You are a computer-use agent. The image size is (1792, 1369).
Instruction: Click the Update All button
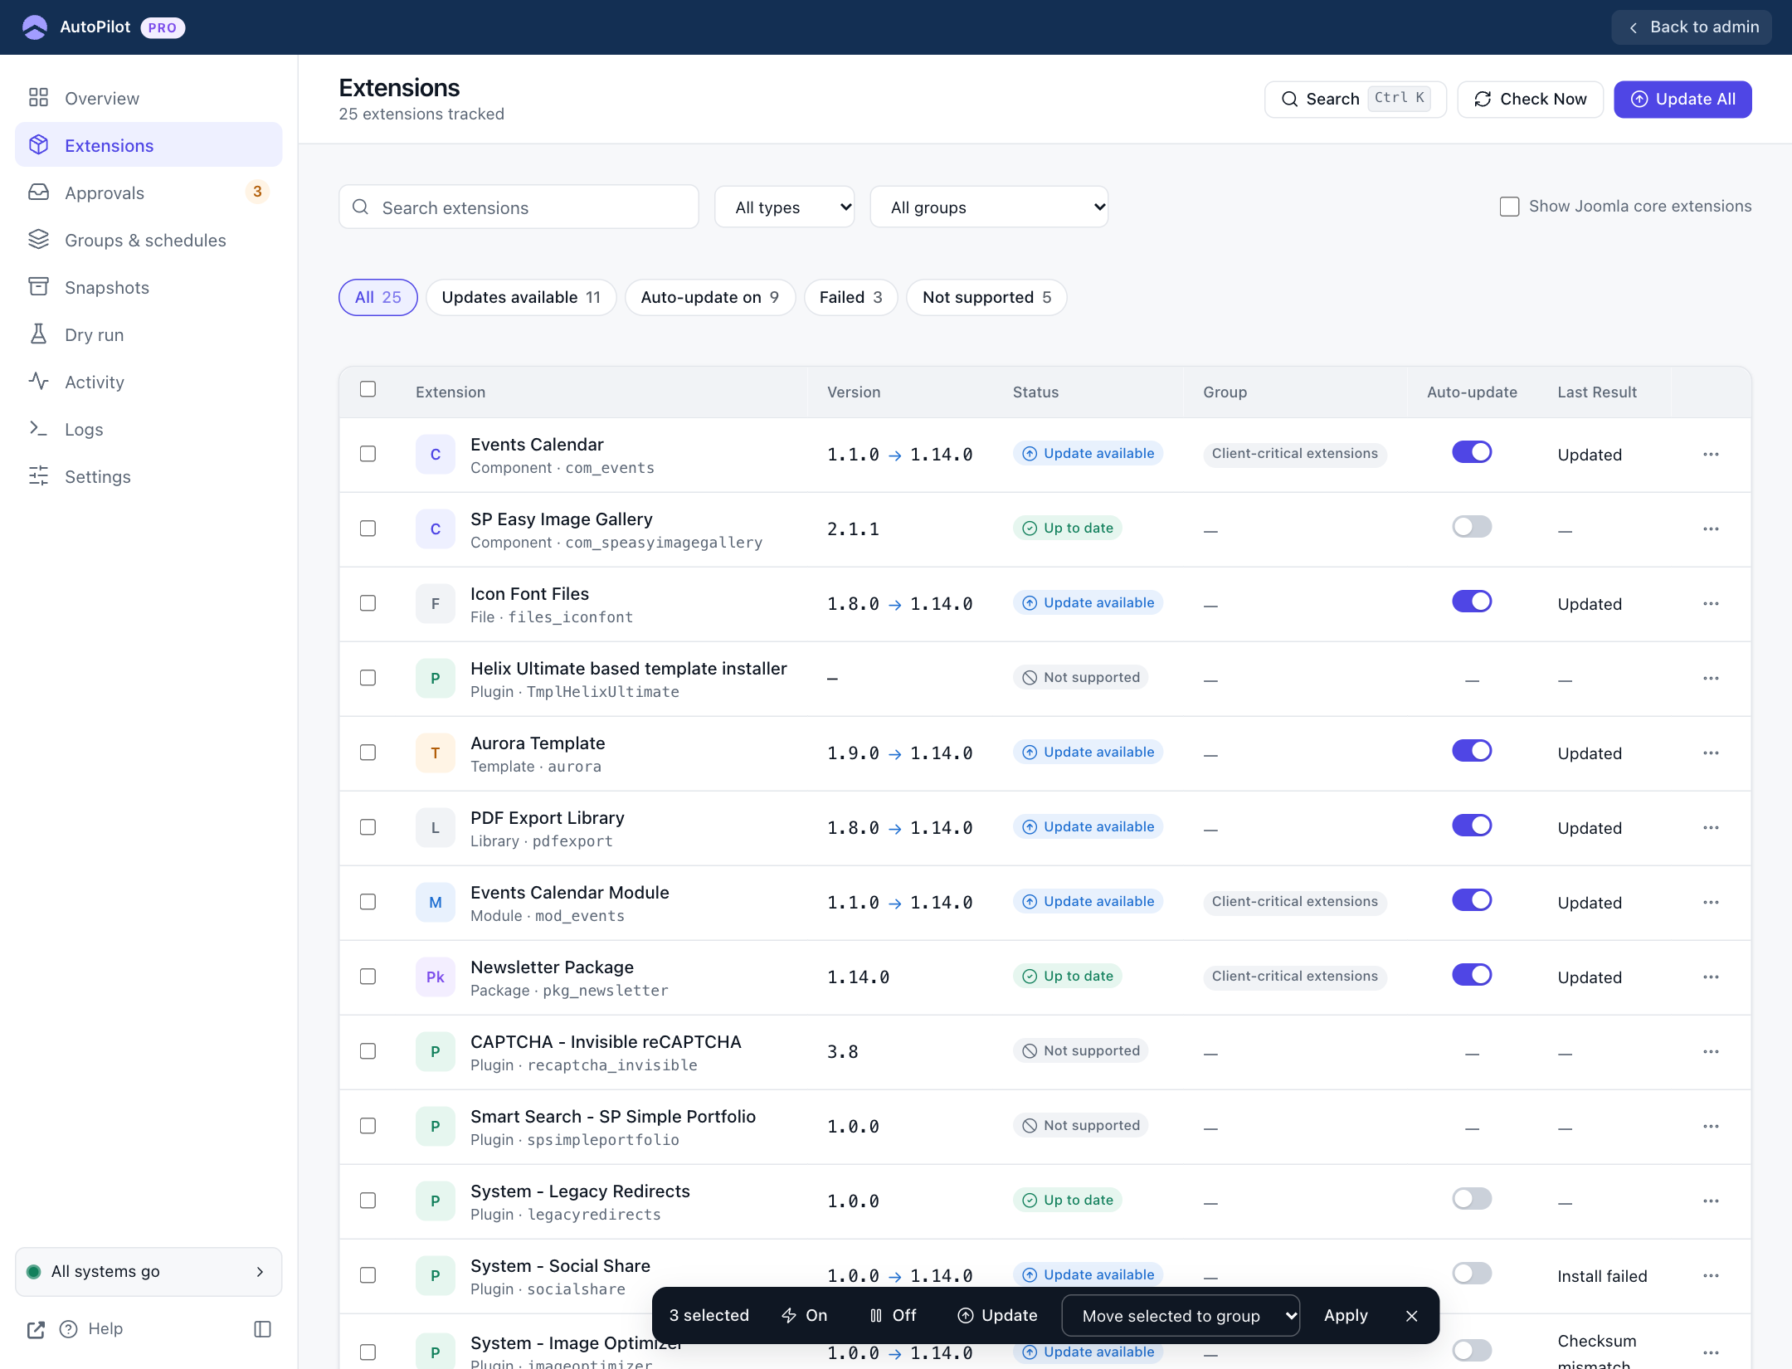coord(1682,100)
